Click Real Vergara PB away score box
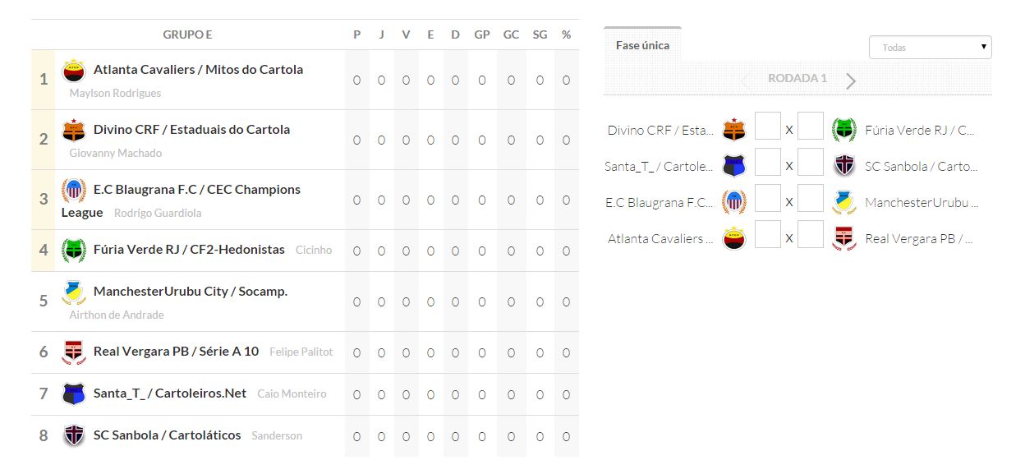 [811, 235]
